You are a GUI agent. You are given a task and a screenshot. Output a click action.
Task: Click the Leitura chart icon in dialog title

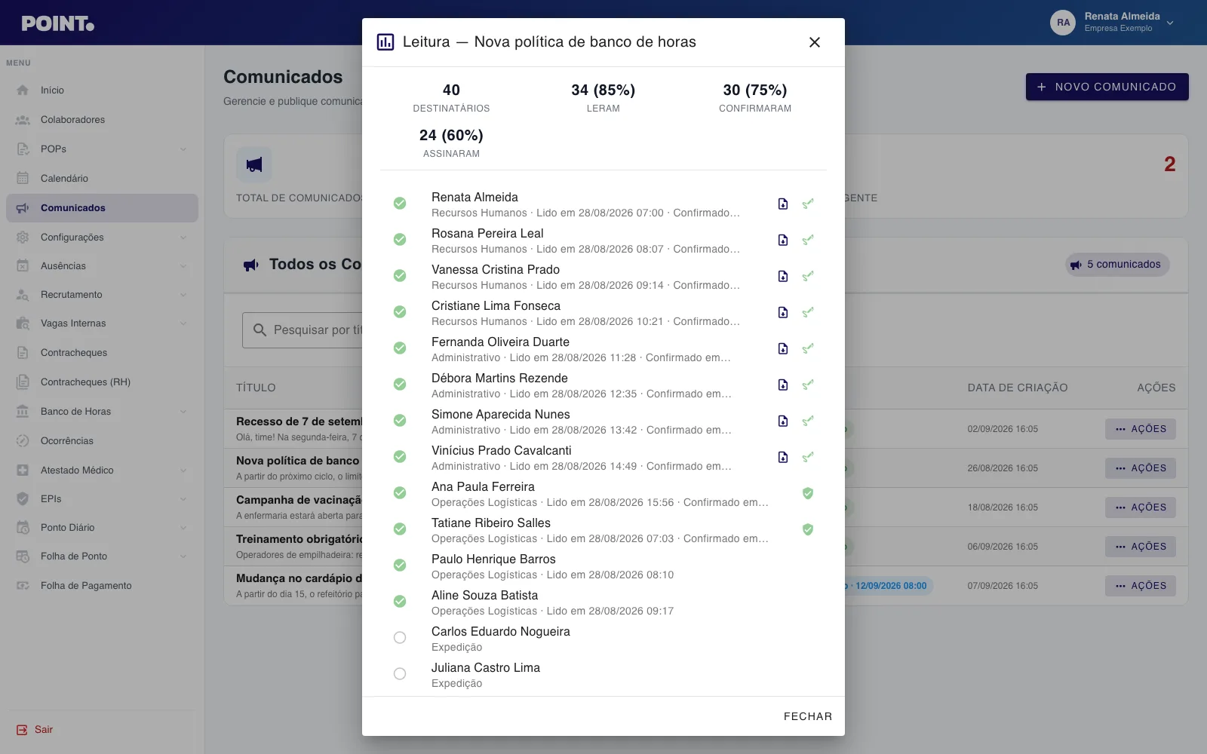(385, 42)
